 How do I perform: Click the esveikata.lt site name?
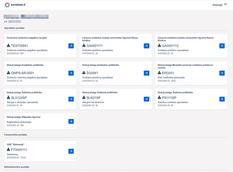click(18, 5)
